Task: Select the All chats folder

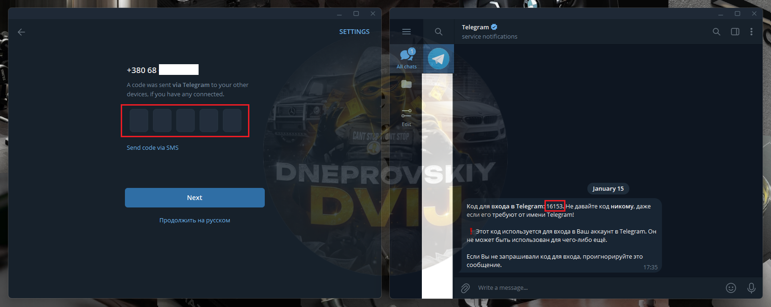Action: tap(406, 59)
